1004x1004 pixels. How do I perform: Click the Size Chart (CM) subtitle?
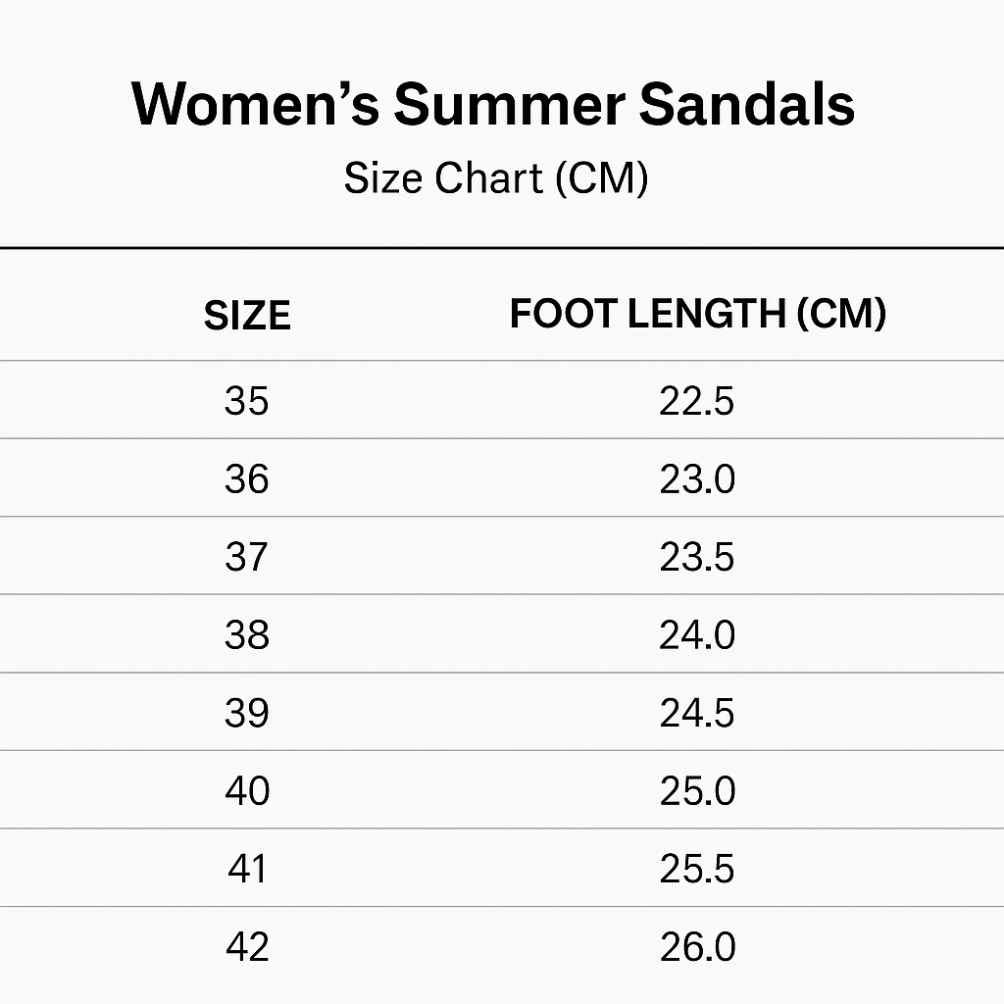495,178
